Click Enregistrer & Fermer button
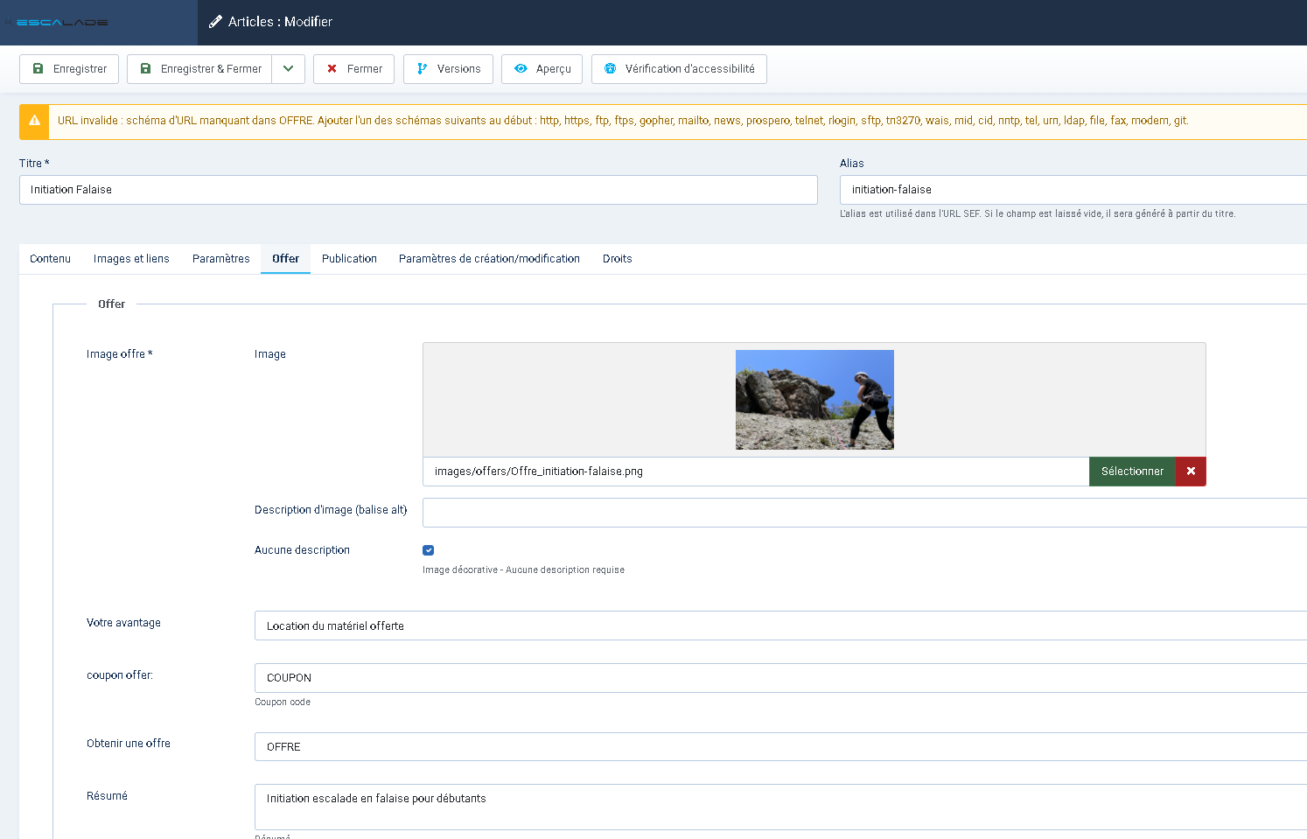The width and height of the screenshot is (1307, 839). click(200, 69)
